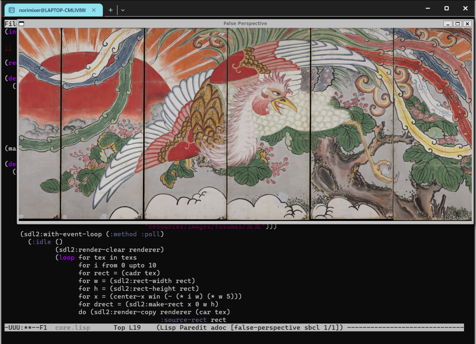The width and height of the screenshot is (476, 344).
Task: Click the sdl2:with-event-loop code line
Action: (x=92, y=234)
